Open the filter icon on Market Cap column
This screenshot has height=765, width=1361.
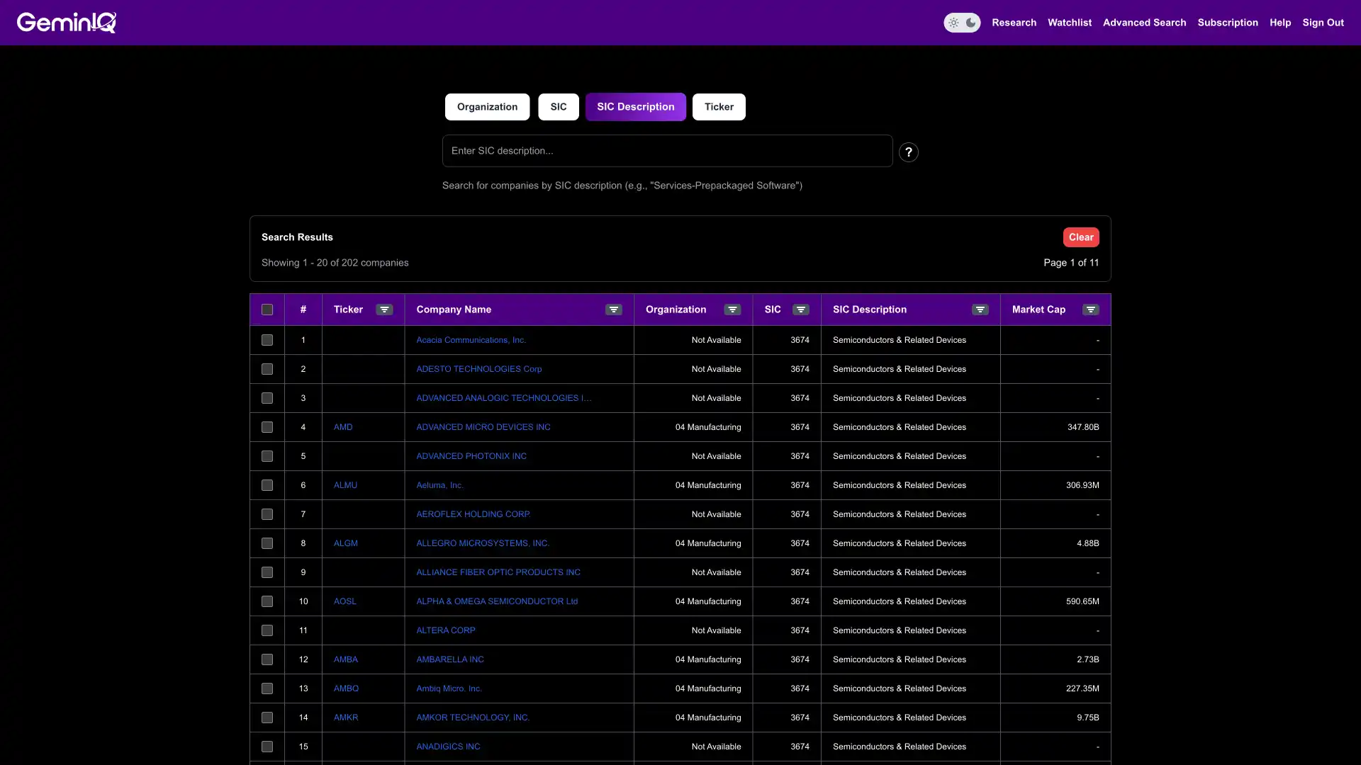pos(1091,310)
